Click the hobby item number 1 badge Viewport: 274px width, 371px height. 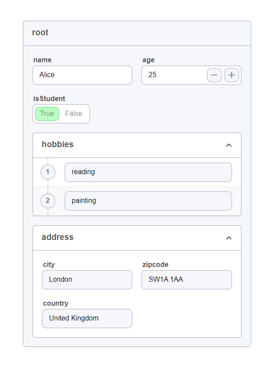pos(47,172)
